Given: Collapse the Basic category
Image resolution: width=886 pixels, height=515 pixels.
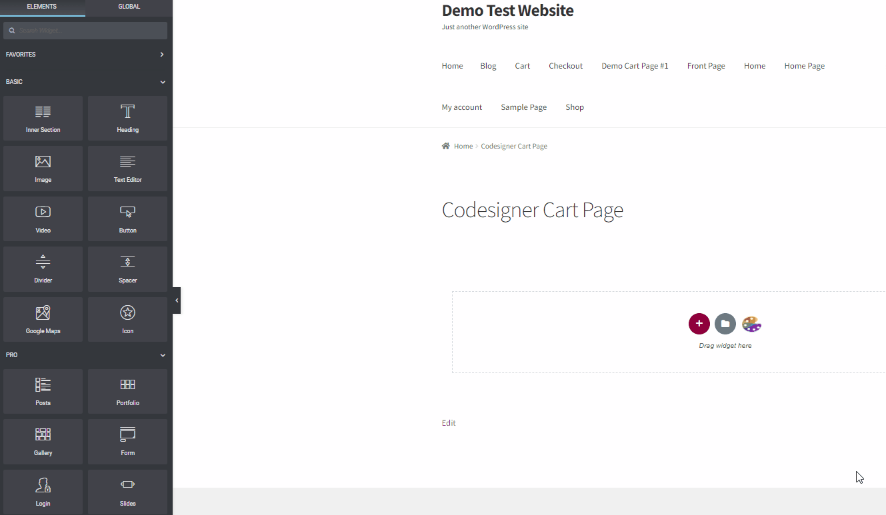Looking at the screenshot, I should [86, 82].
